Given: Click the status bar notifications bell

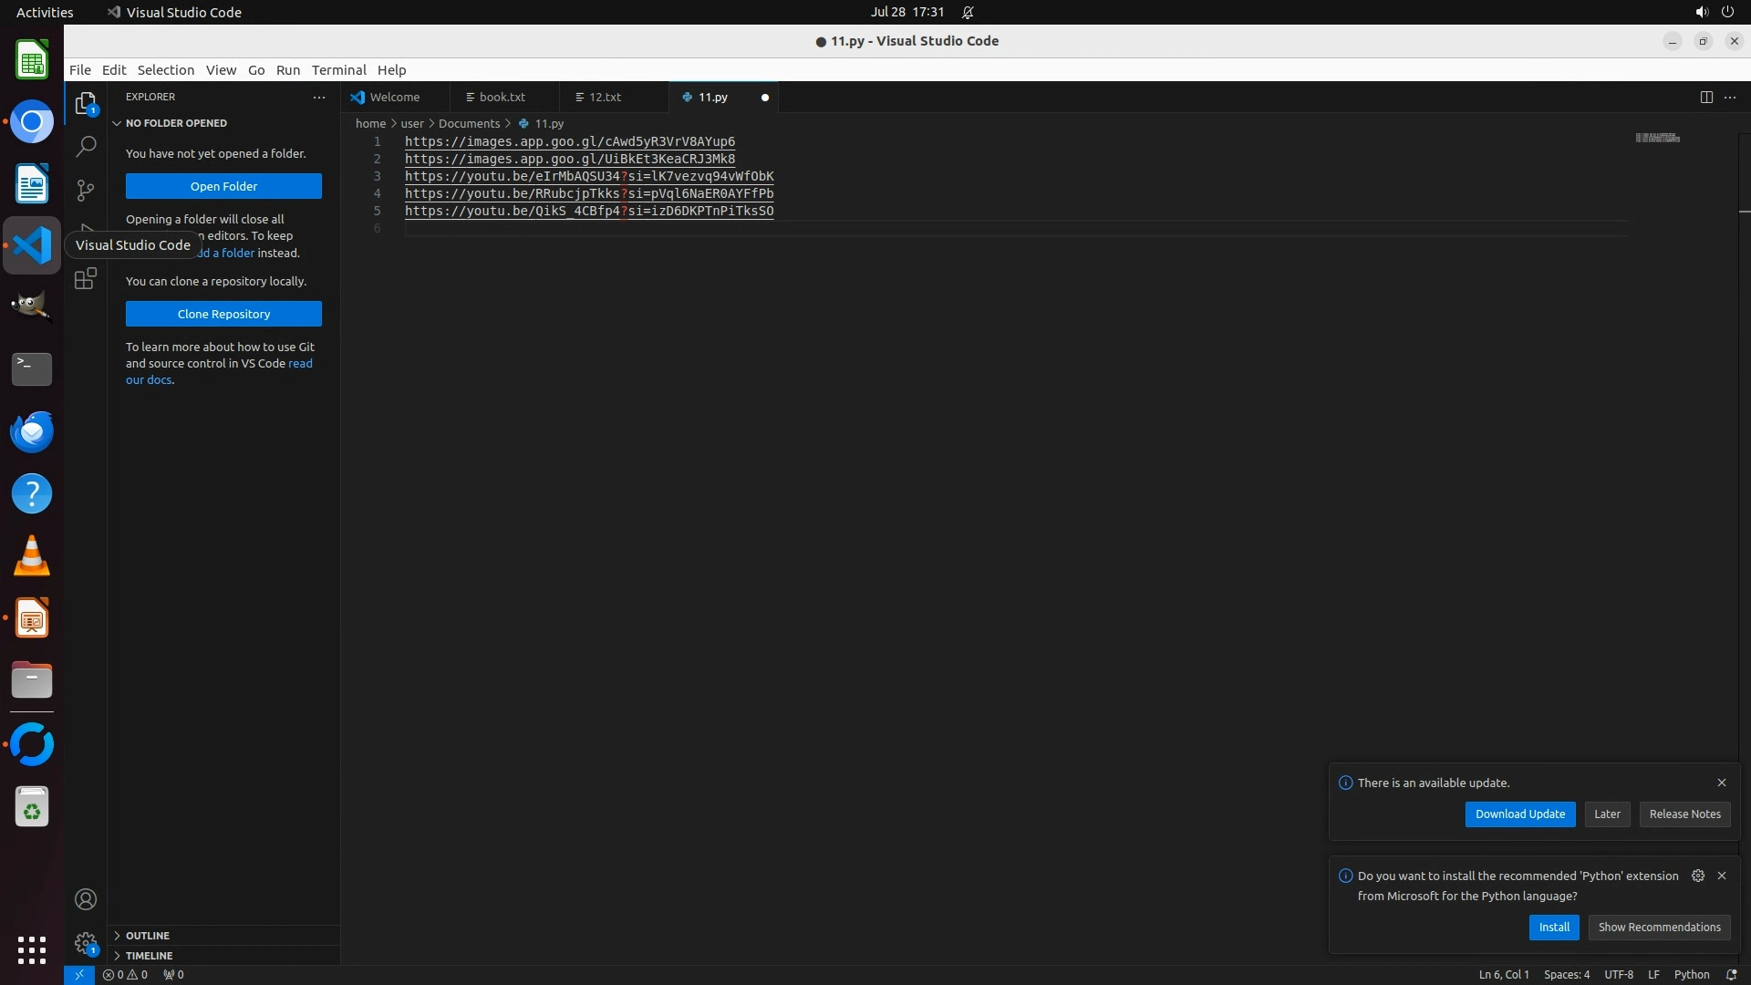Looking at the screenshot, I should (x=1731, y=974).
